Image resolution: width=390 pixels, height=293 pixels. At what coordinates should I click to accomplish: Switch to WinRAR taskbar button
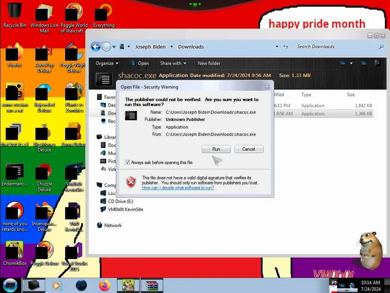tap(152, 285)
